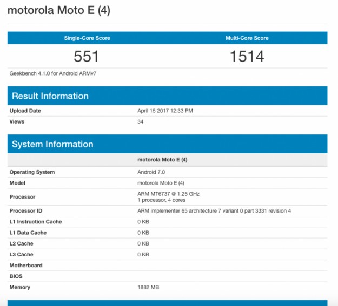This screenshot has height=306, width=338.
Task: Click the BIOS row label
Action: click(x=16, y=276)
